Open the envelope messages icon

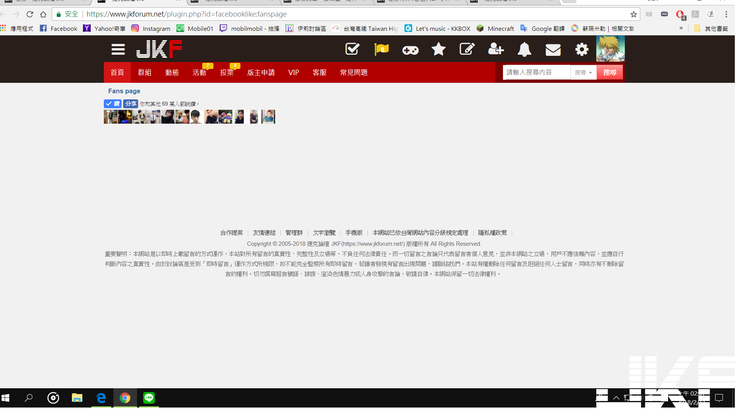[553, 50]
